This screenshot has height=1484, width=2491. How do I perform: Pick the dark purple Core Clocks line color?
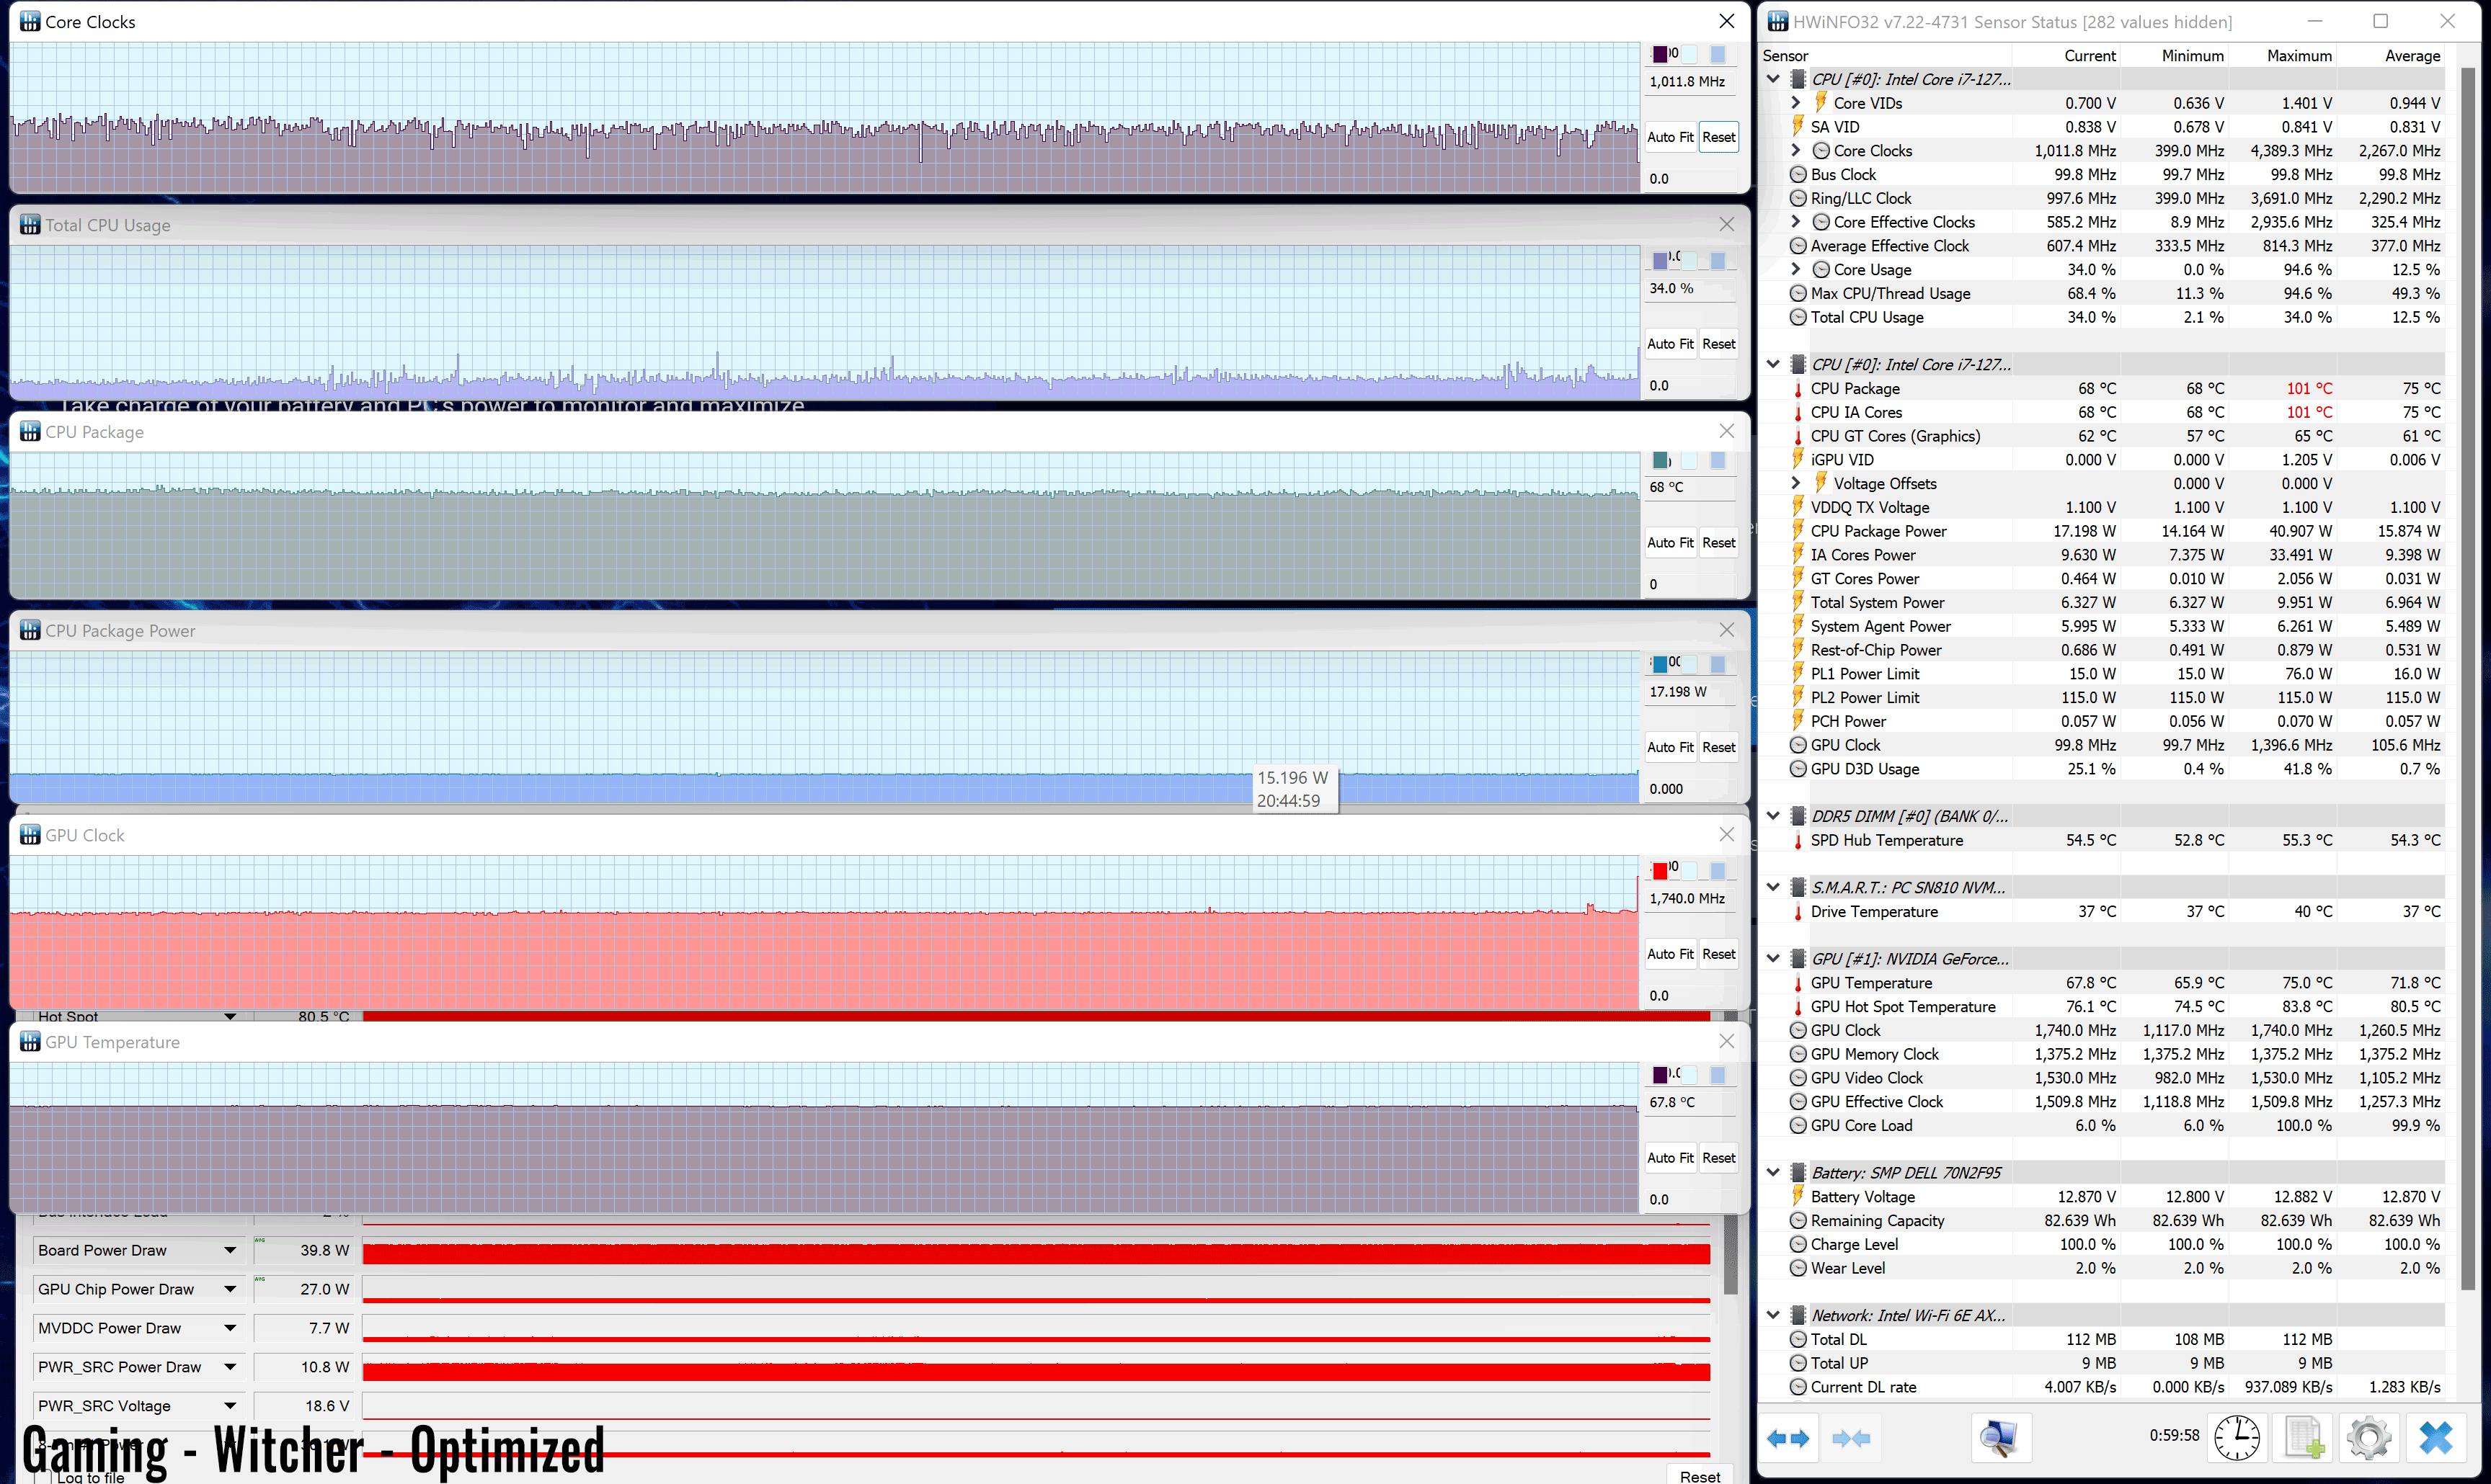(x=1660, y=54)
